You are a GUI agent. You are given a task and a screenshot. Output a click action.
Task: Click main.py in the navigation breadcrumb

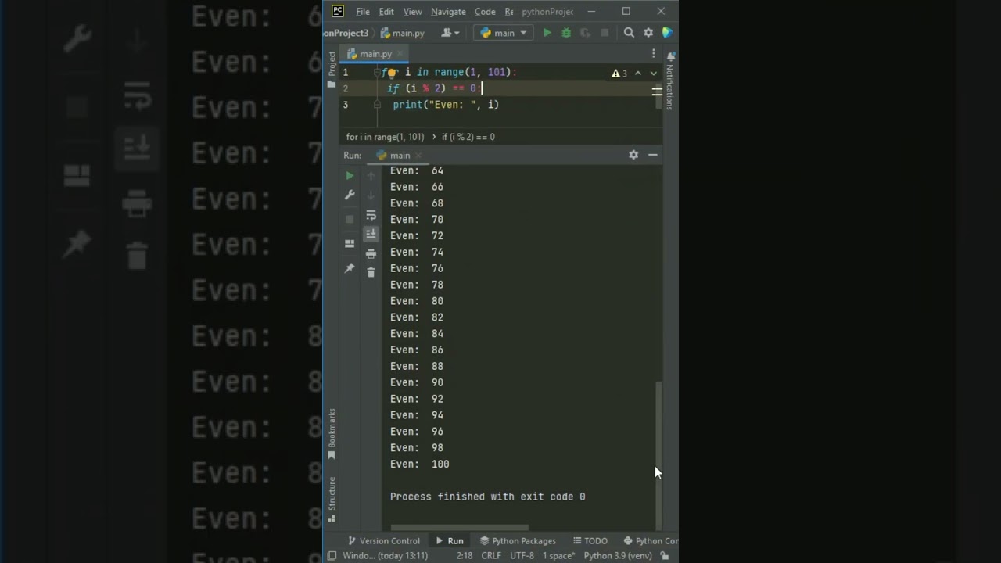[403, 33]
